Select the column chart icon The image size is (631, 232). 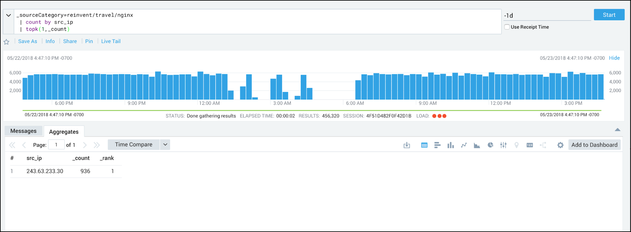(450, 145)
